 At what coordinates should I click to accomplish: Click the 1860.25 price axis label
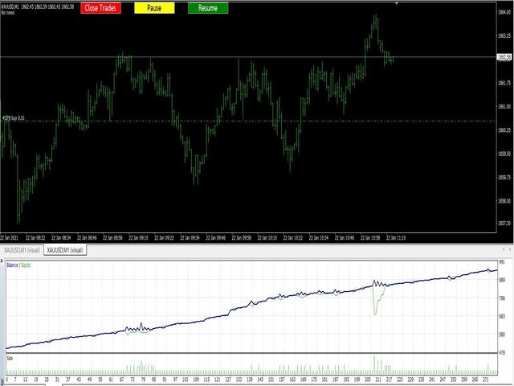pos(504,130)
